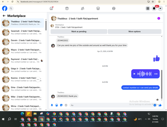Open the Reels video icon

[67, 8]
